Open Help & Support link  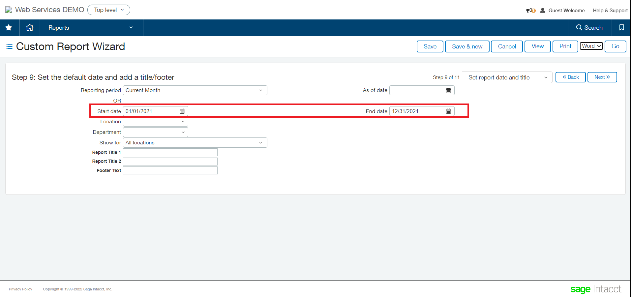tap(610, 11)
